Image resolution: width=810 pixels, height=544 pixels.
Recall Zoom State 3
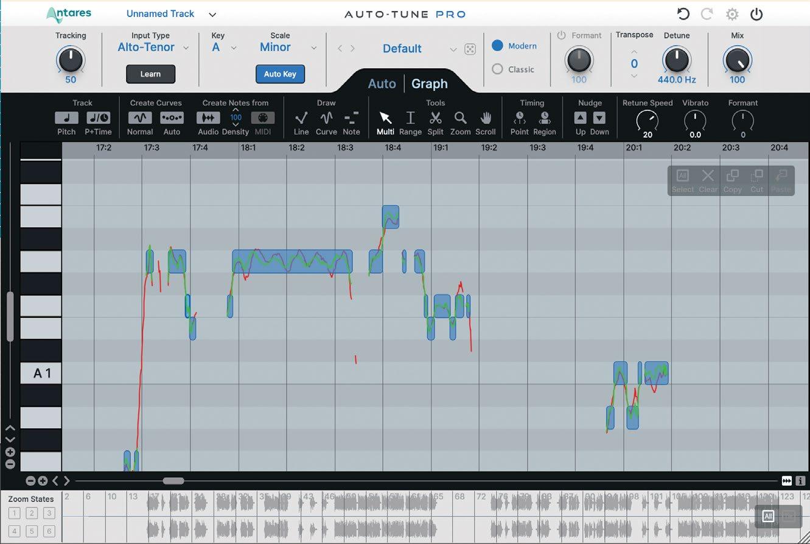(49, 513)
